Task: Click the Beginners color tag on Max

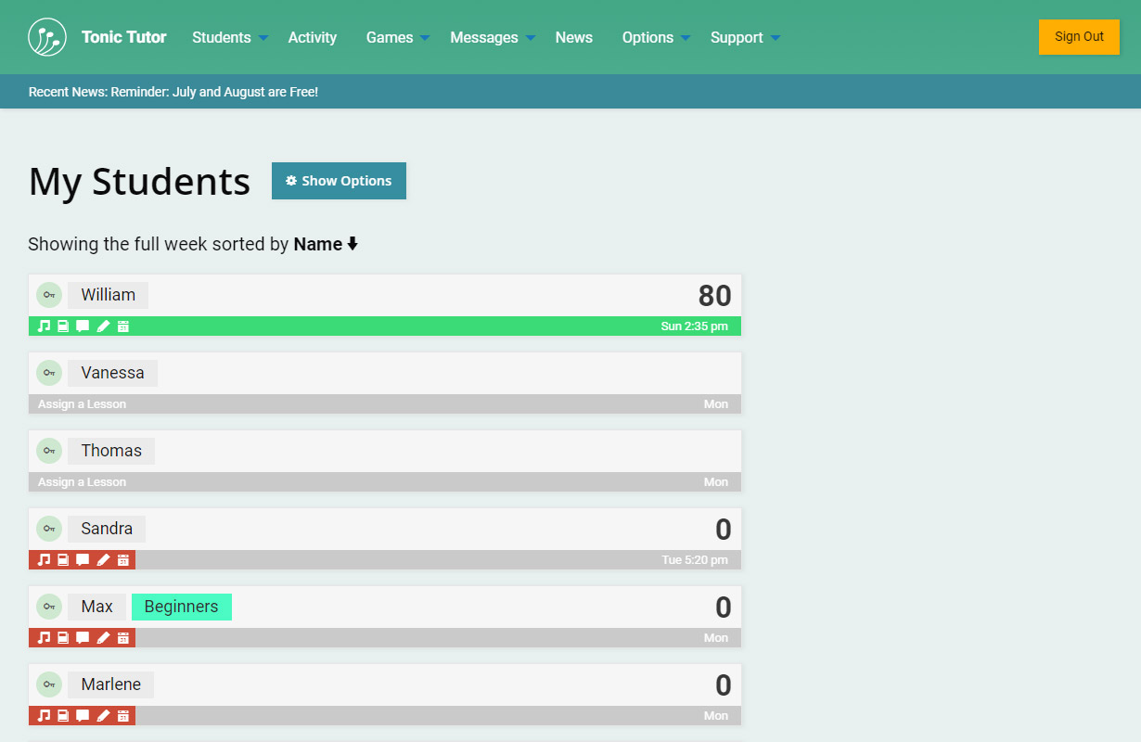Action: (x=182, y=607)
